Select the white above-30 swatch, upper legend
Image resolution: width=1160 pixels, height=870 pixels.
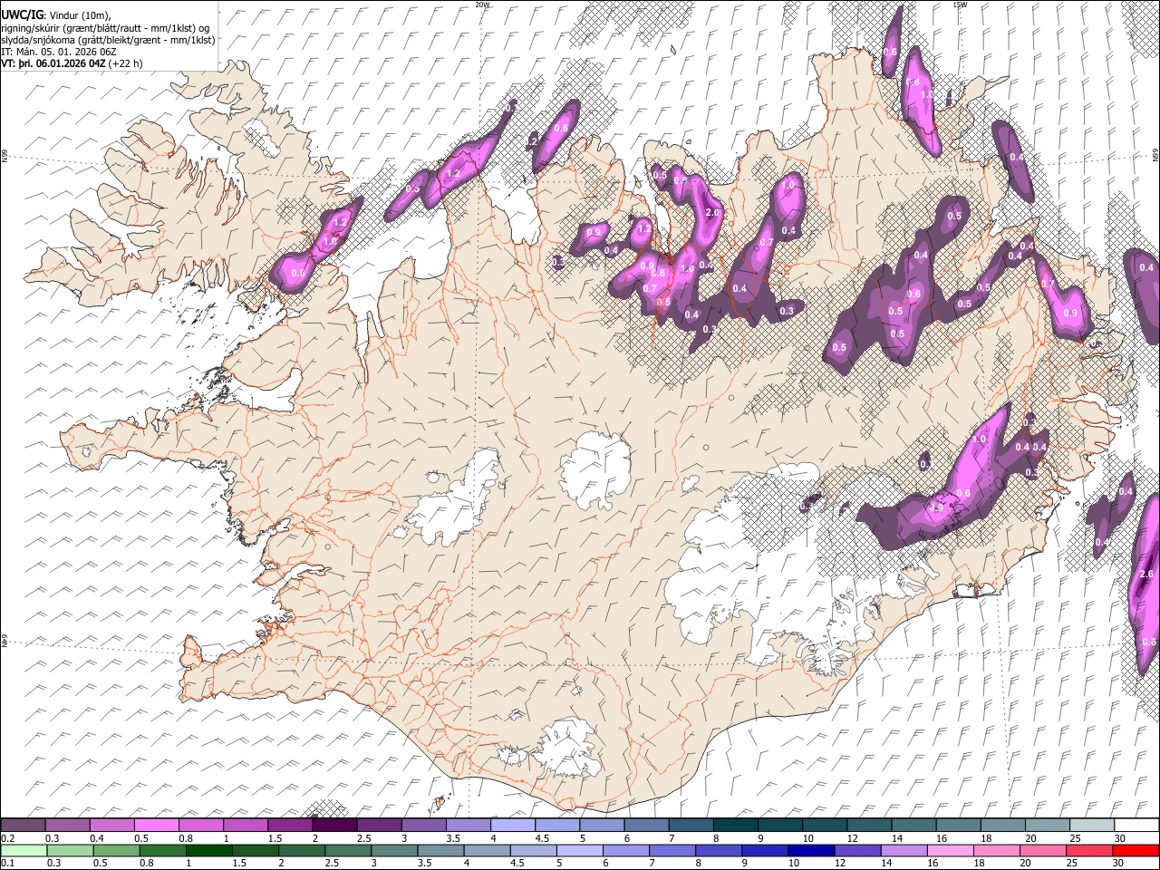(x=1136, y=825)
